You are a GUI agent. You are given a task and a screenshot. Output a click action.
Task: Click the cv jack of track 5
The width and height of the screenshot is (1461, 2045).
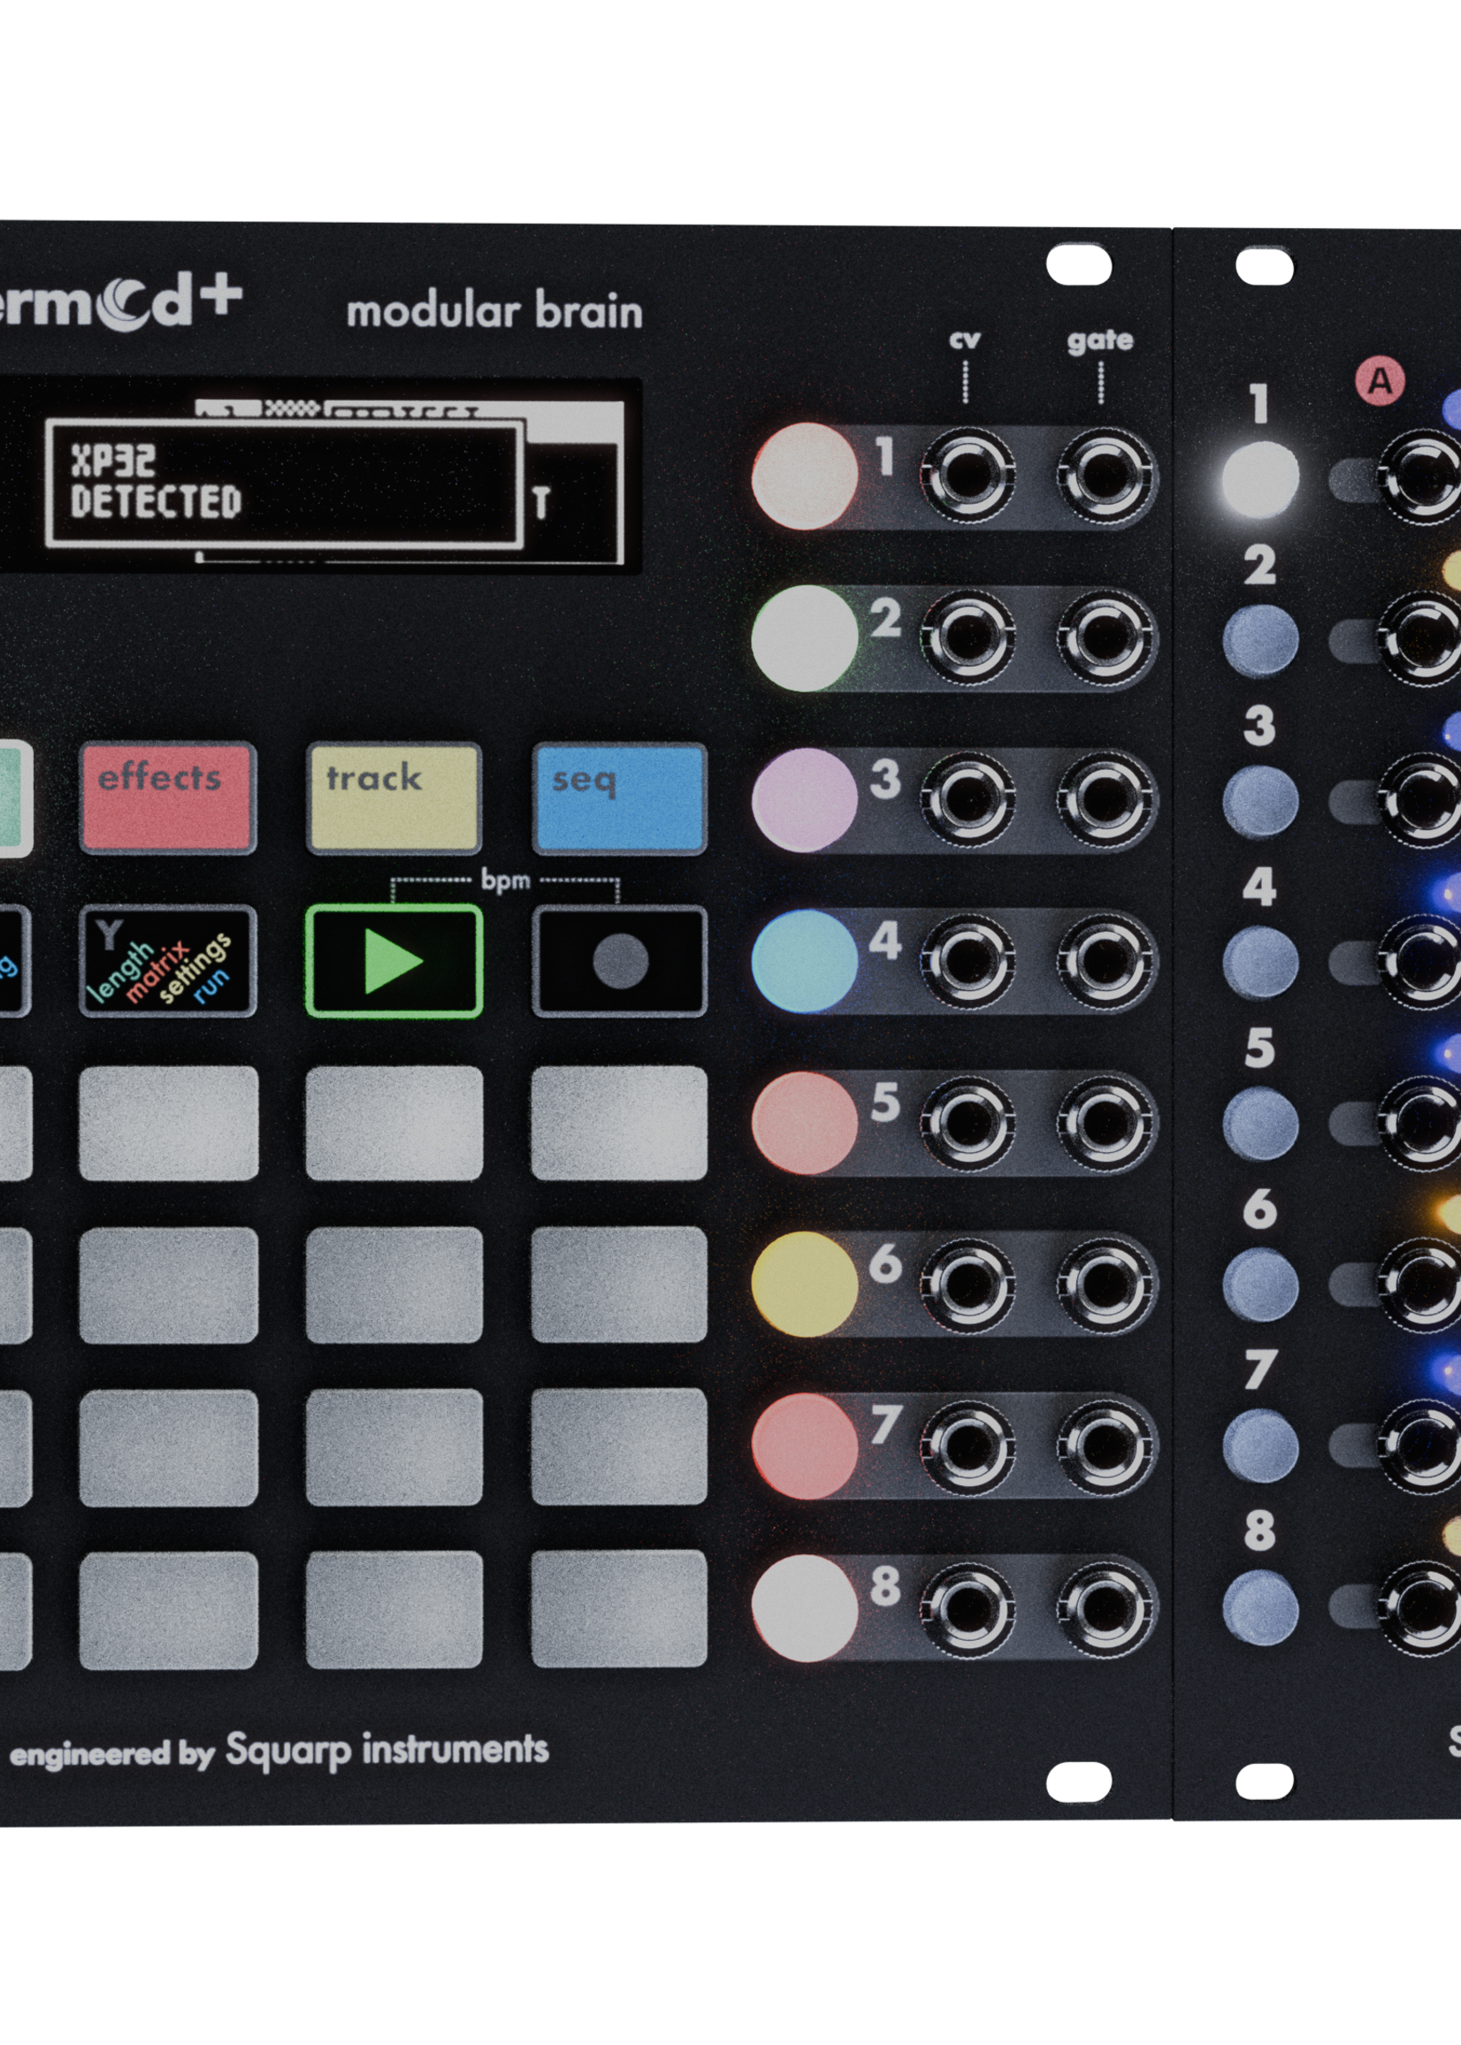(968, 1123)
